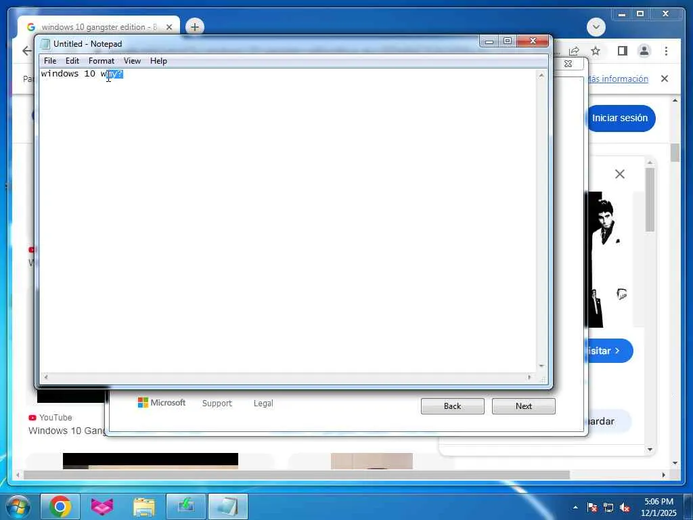Screen dimensions: 693x520
Task: Click the Notepad horizontal scroll left arrow
Action: point(45,377)
